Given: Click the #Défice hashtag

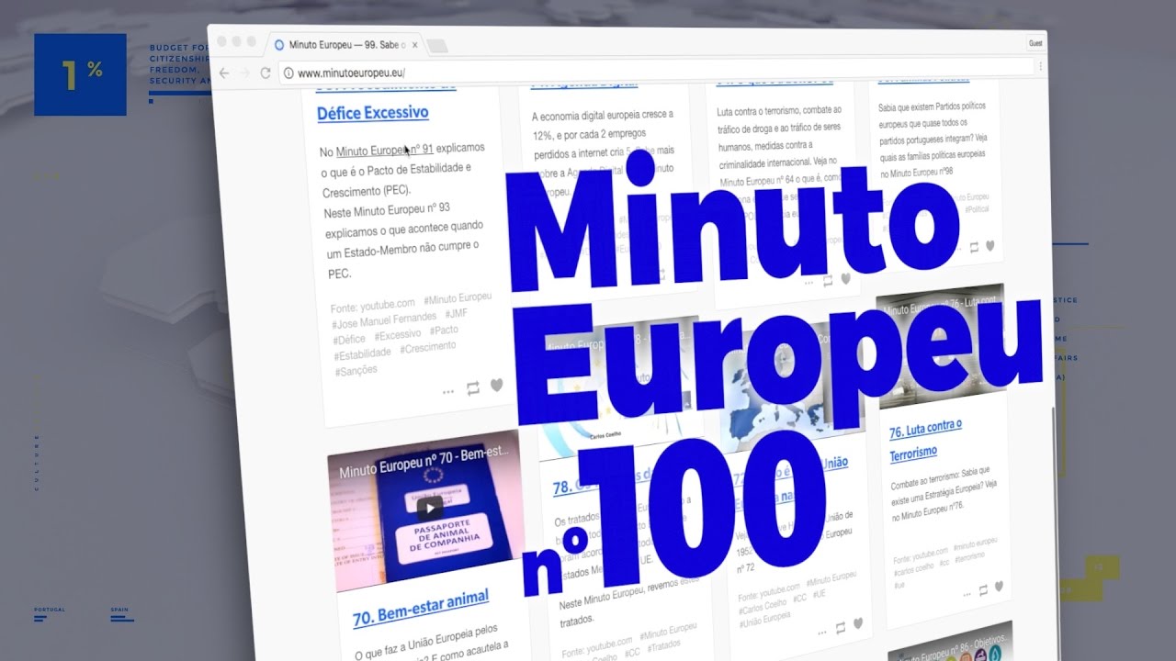Looking at the screenshot, I should 349,340.
